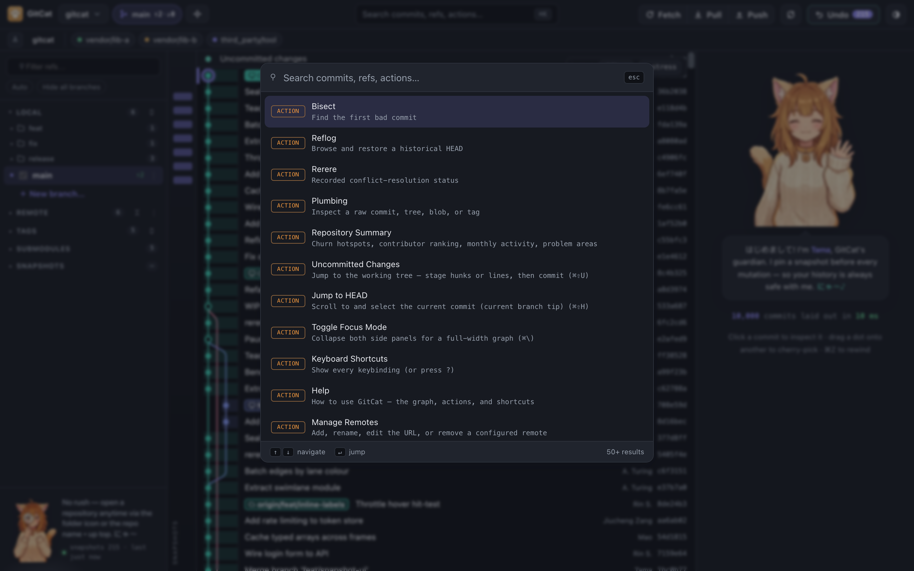914x571 pixels.
Task: Run the Bisect action
Action: click(x=457, y=111)
